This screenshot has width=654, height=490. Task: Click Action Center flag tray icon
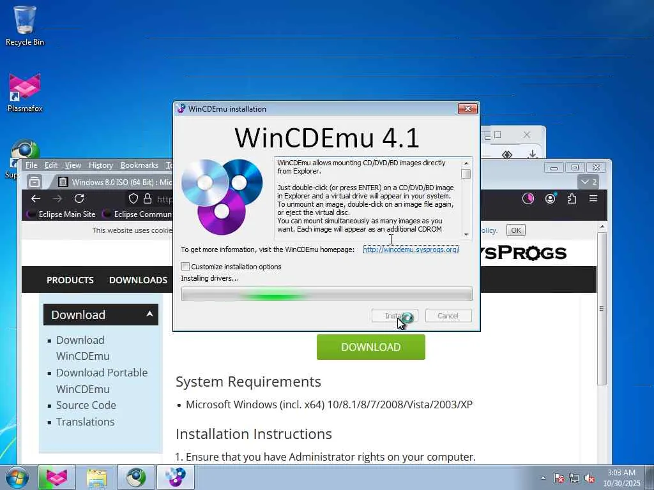pos(558,478)
